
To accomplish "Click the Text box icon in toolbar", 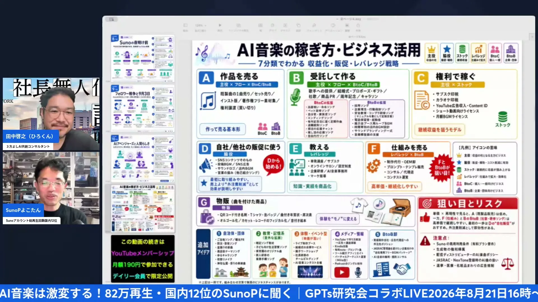I will point(285,25).
